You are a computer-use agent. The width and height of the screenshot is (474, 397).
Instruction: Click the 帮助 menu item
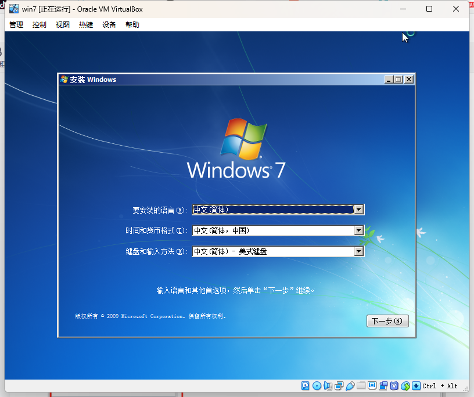(132, 24)
